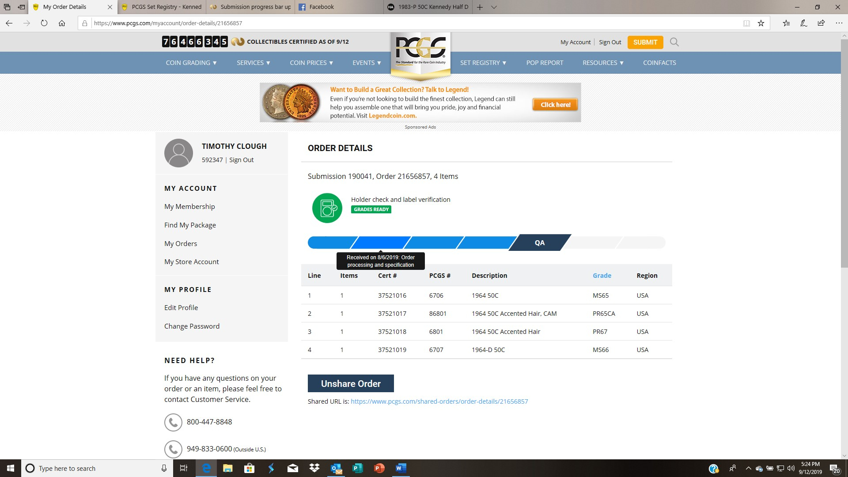This screenshot has height=477, width=848.
Task: Switch to Submission progress bar tab
Action: 250,7
